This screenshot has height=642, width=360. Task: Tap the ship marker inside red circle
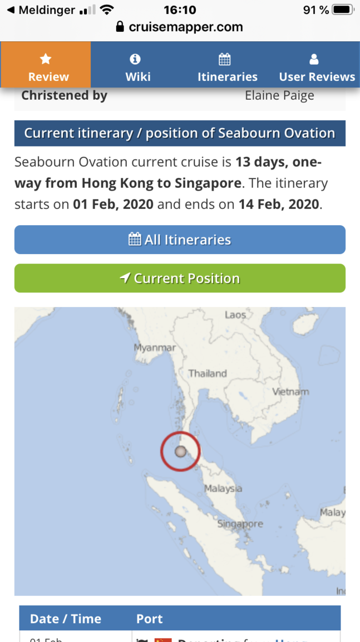coord(180,451)
